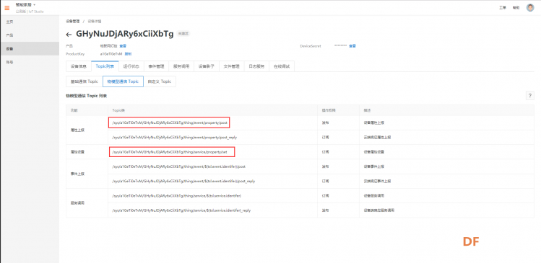Switch to the 在线调试 tab
The image size is (541, 263).
click(282, 66)
